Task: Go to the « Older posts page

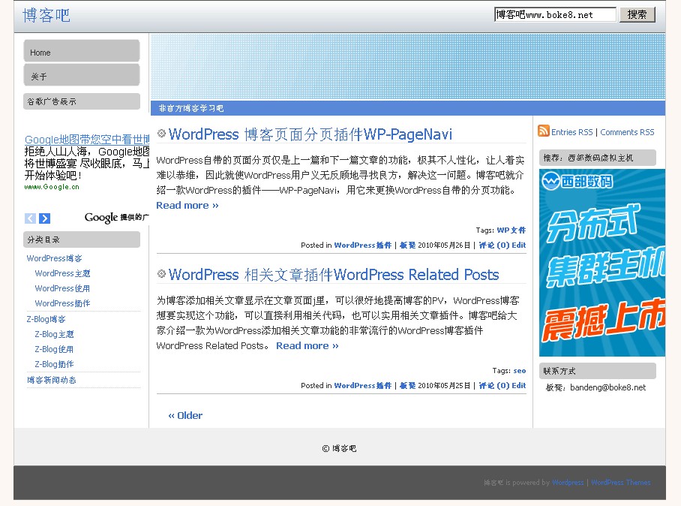Action: [x=185, y=416]
